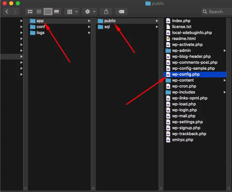The width and height of the screenshot is (232, 192).
Task: Select the app folder
Action: (59, 21)
